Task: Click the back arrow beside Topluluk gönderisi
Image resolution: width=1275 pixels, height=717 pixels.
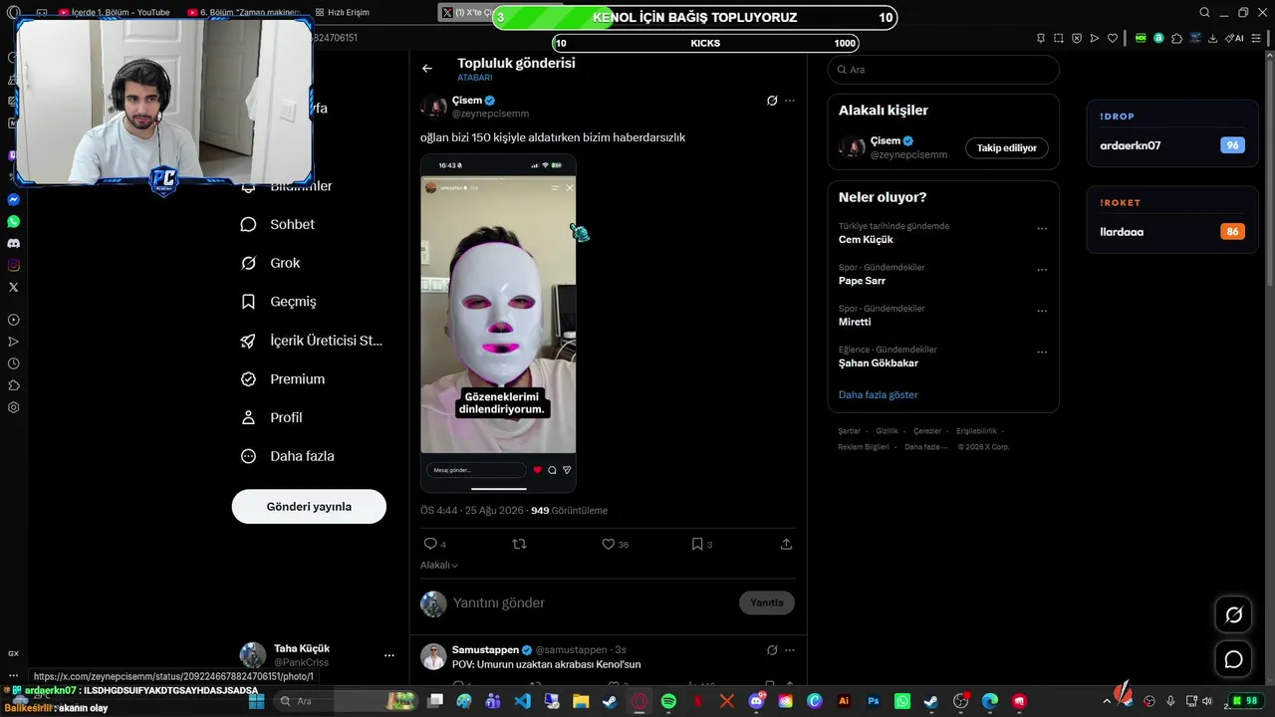Action: click(x=427, y=69)
